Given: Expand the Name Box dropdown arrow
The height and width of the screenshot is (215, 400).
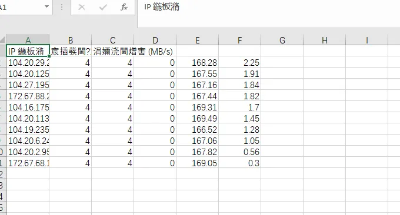Looking at the screenshot, I should [46, 6].
